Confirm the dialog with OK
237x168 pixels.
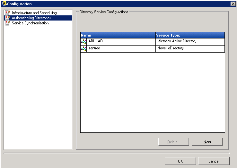(x=180, y=161)
